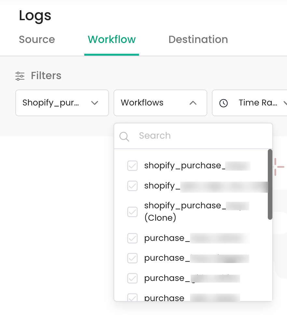287x319 pixels.
Task: Select the Workflow tab
Action: 112,40
